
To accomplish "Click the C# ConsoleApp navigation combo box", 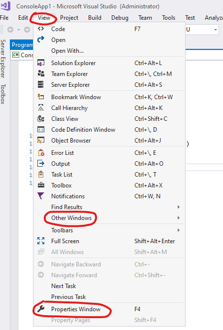I will [x=22, y=55].
